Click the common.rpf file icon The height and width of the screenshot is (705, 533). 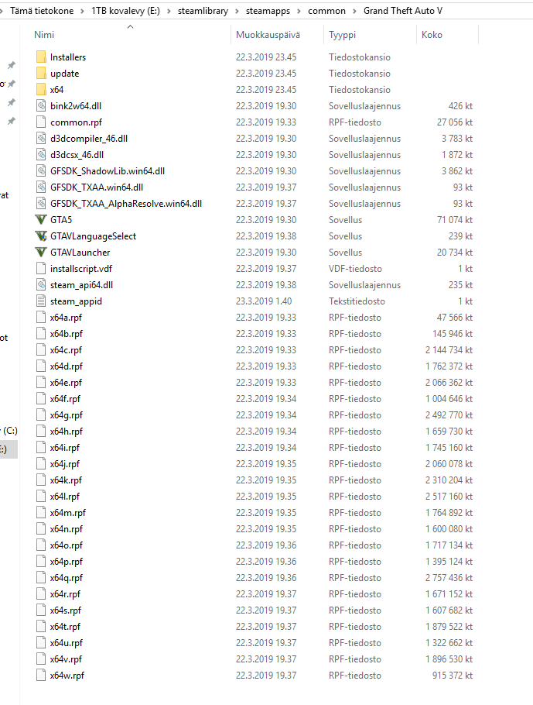(41, 122)
